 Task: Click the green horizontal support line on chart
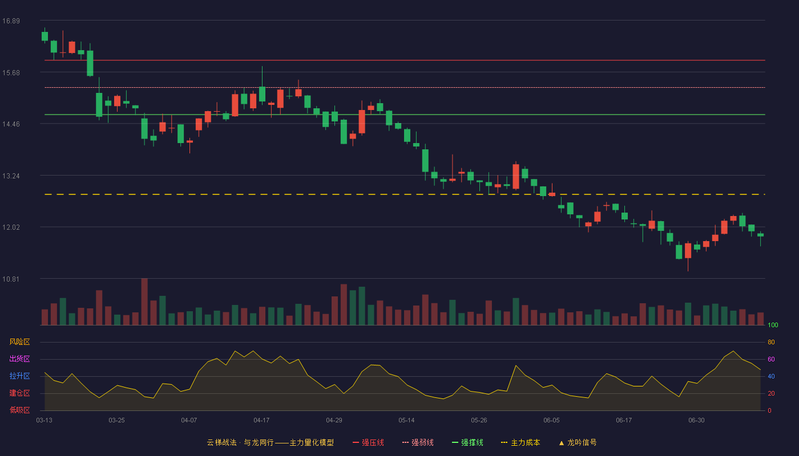405,115
